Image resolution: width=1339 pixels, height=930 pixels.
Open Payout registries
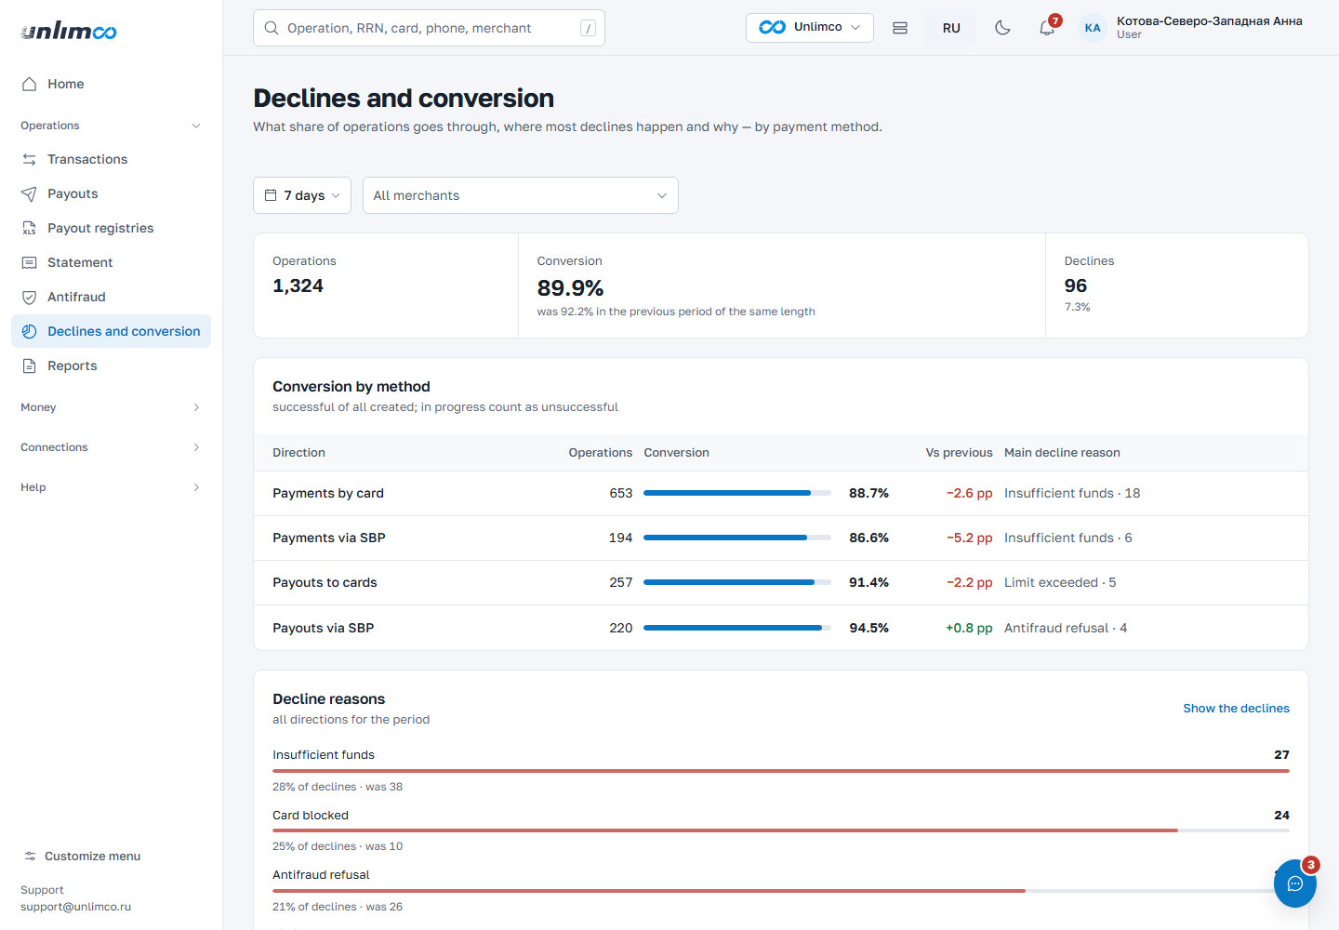point(111,228)
